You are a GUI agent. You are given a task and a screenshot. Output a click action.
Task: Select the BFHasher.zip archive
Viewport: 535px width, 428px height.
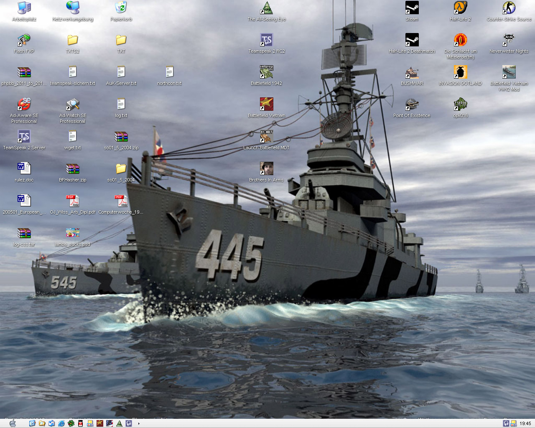coord(73,172)
